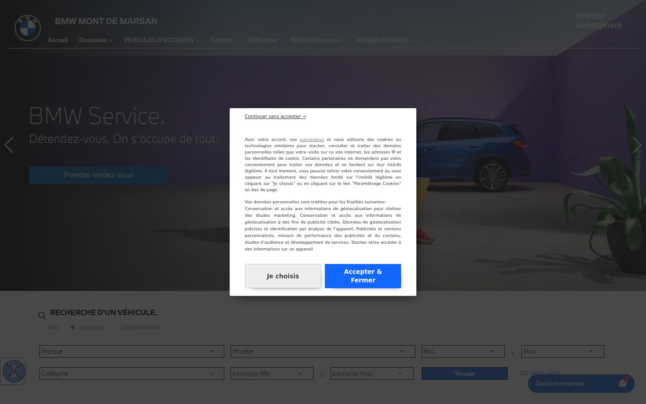Screen dimensions: 646x404
Task: Open the Min. price dropdown
Action: tap(463, 351)
